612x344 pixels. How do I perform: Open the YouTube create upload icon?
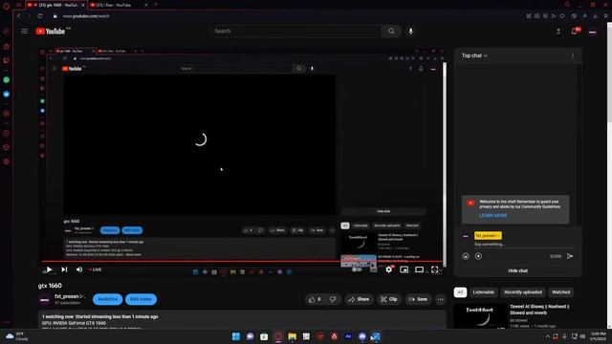558,32
